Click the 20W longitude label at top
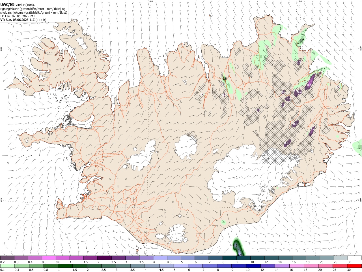 pos(150,1)
